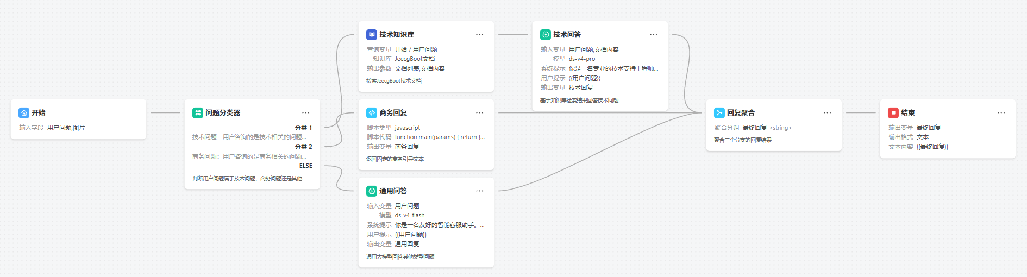The height and width of the screenshot is (277, 1027).
Task: Select the 技术问答 node title
Action: (x=567, y=34)
